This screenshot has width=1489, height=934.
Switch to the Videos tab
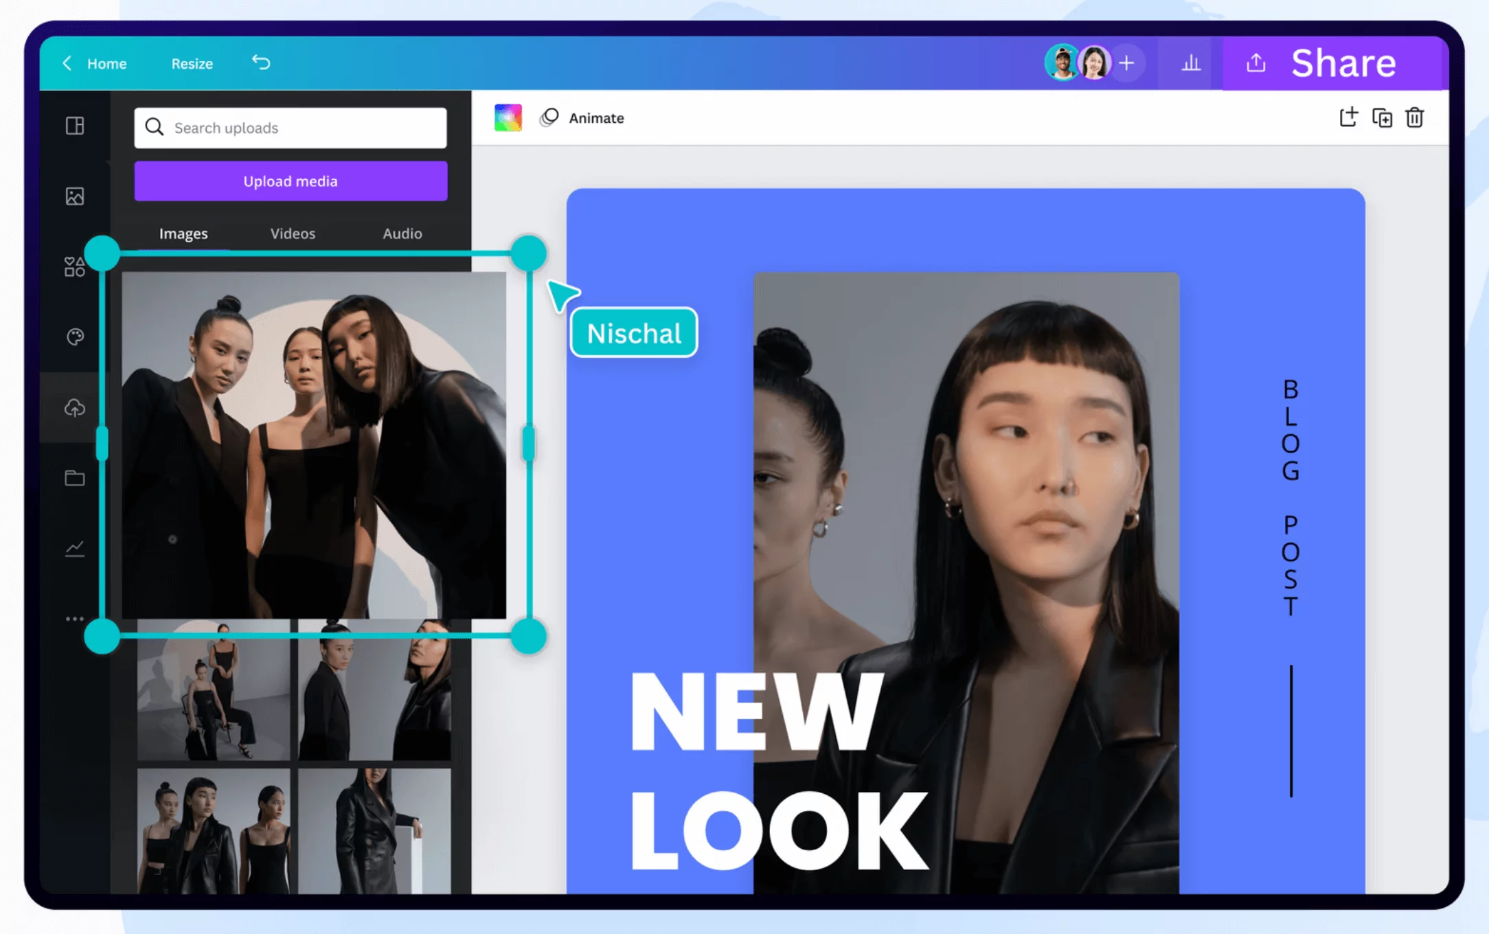coord(293,232)
